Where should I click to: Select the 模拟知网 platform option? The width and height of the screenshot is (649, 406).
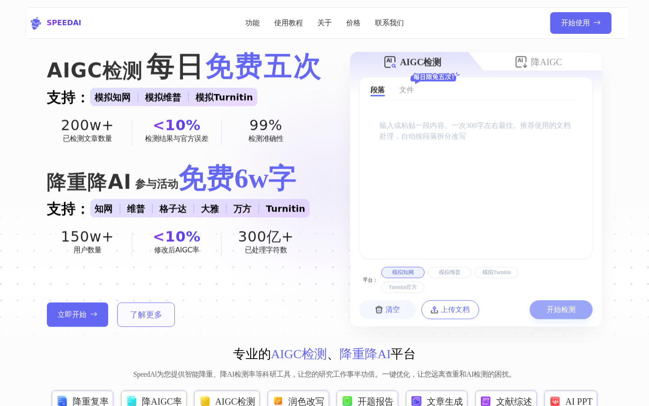click(x=403, y=272)
